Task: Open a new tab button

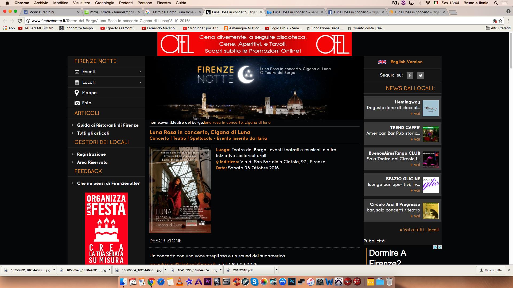Action: pyautogui.click(x=453, y=12)
